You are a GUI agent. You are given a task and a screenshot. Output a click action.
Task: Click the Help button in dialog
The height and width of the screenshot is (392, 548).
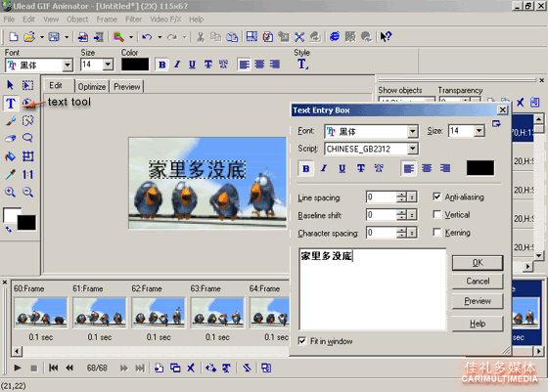point(478,324)
